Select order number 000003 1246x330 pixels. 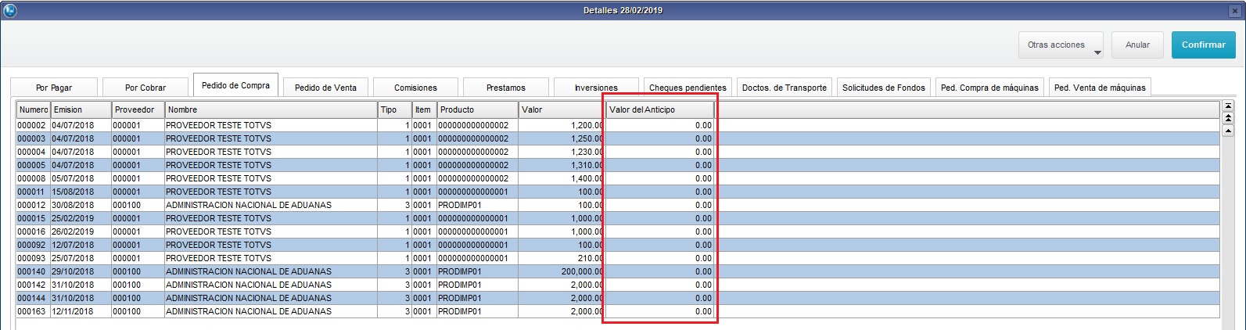point(32,138)
